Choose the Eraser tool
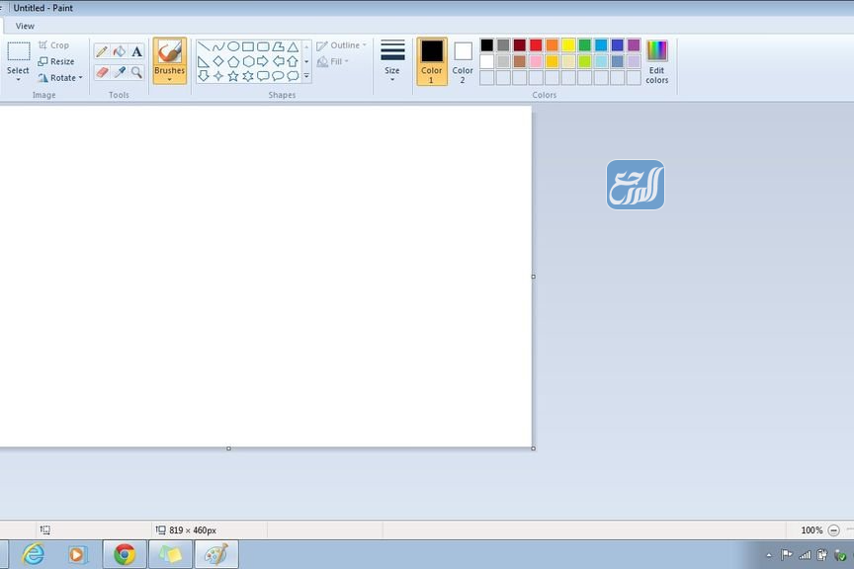Screen dimensions: 854x569 [102, 72]
